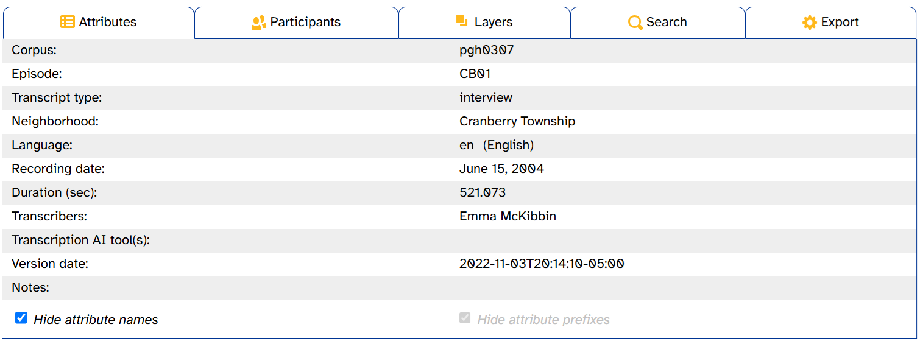Click the duration value 521.073
The image size is (920, 341).
(x=483, y=193)
